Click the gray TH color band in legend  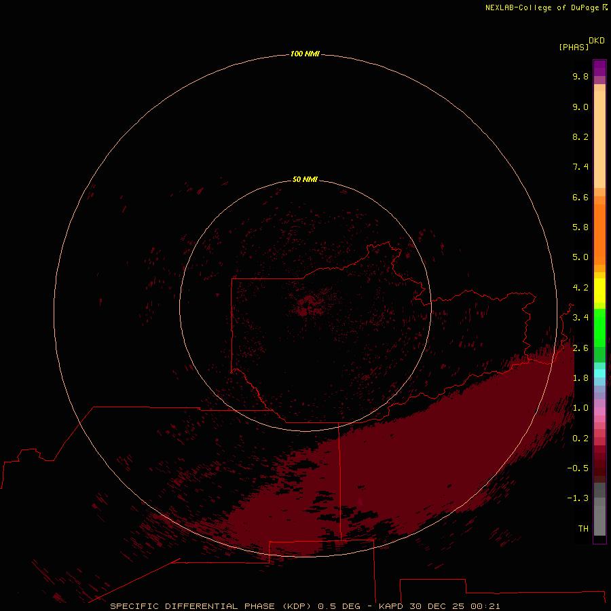599,520
